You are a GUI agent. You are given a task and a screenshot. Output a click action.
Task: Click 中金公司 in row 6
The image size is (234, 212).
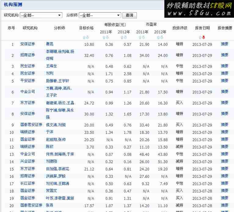27,92
